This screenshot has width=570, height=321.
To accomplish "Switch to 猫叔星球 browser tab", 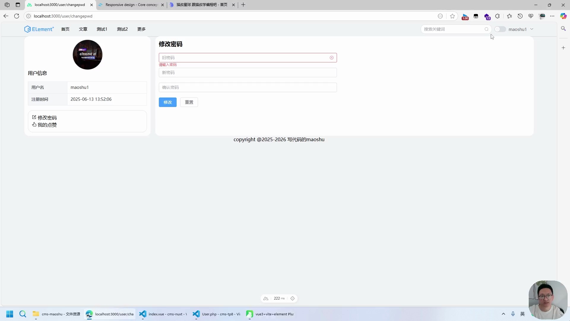I will click(x=202, y=5).
